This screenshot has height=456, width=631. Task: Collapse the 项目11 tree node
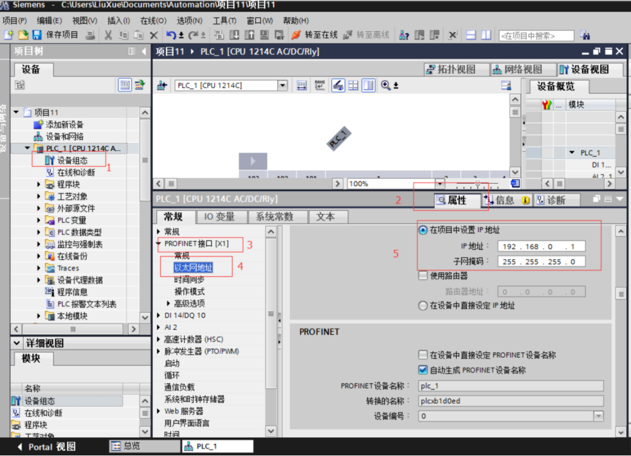16,112
